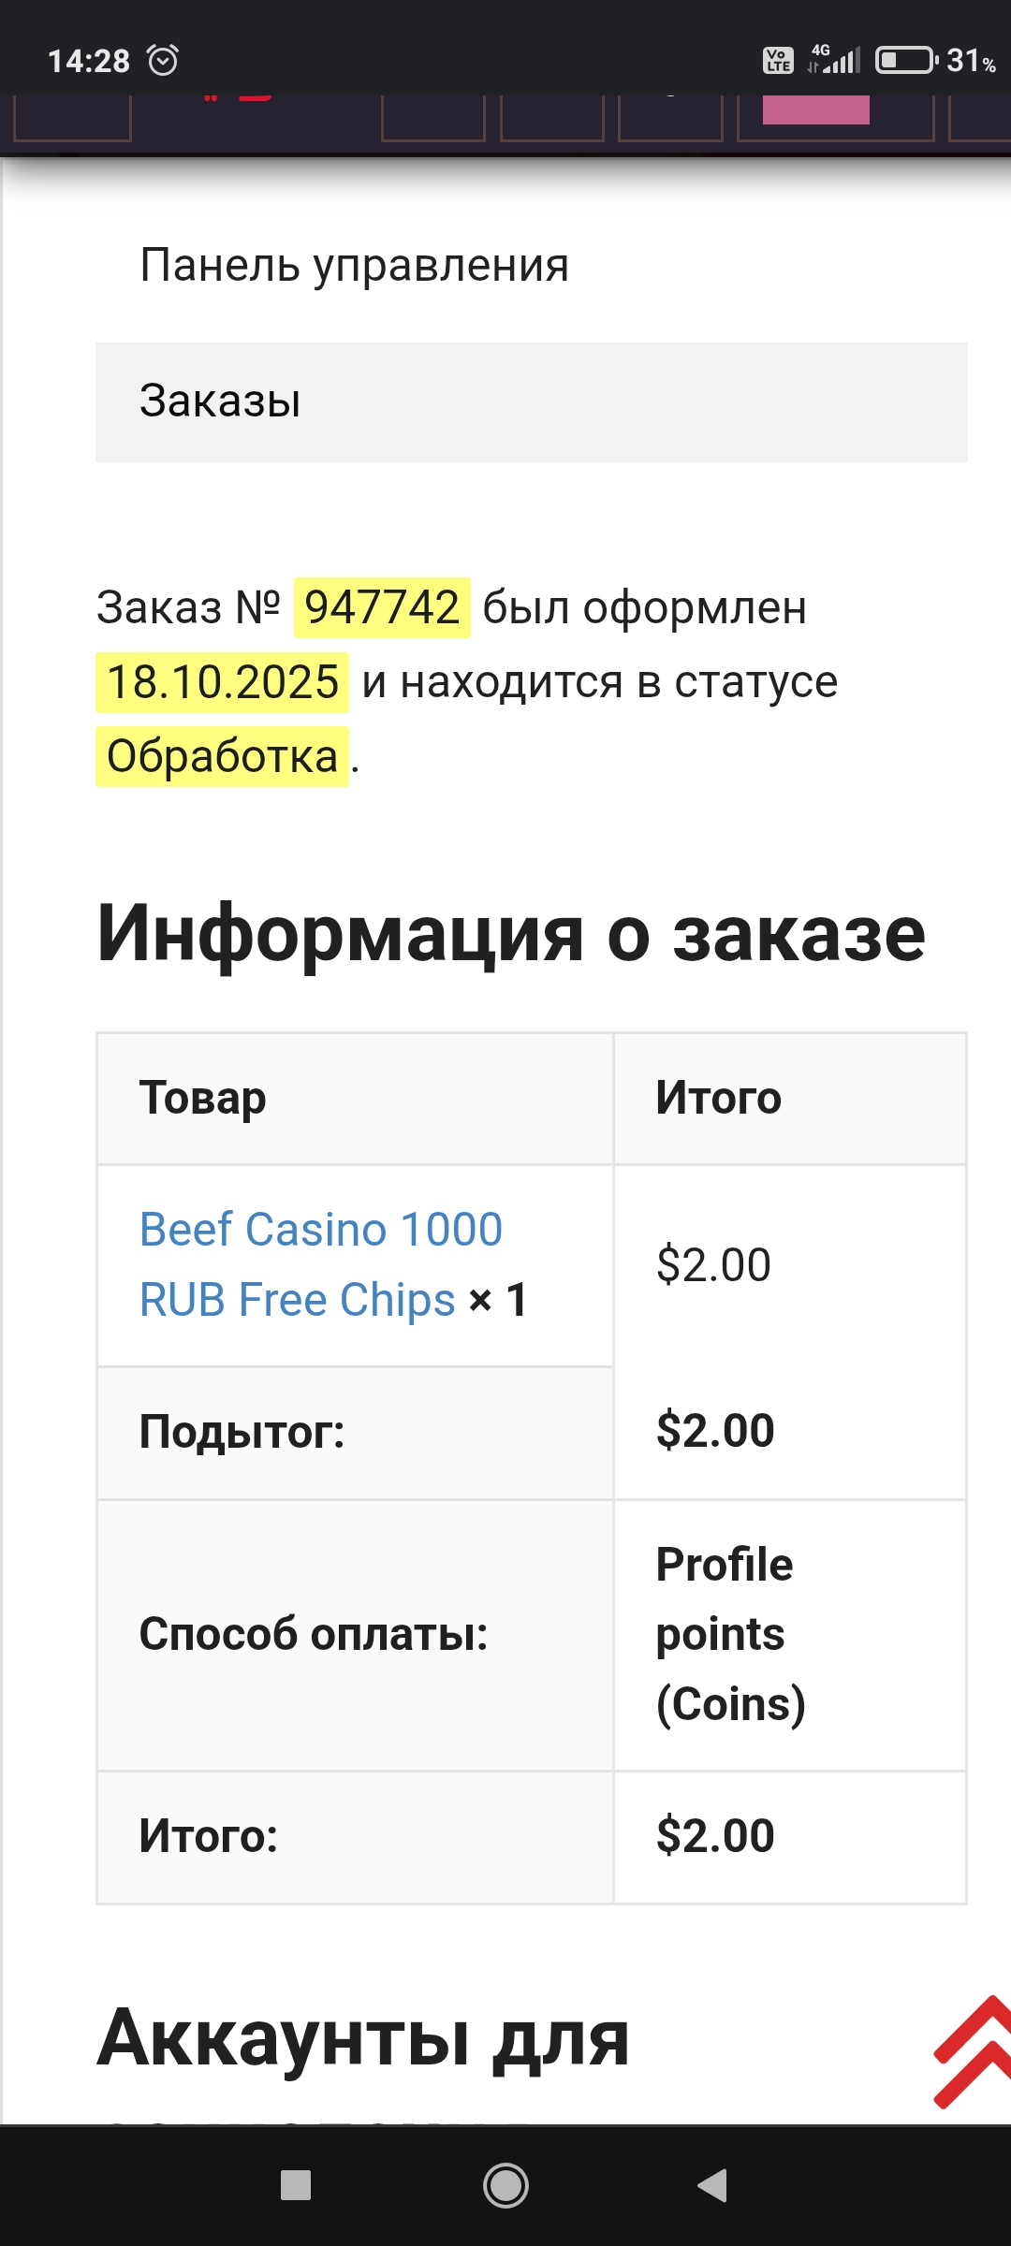Tap the battery icon in status bar
Image resolution: width=1011 pixels, height=2246 pixels.
click(x=905, y=61)
